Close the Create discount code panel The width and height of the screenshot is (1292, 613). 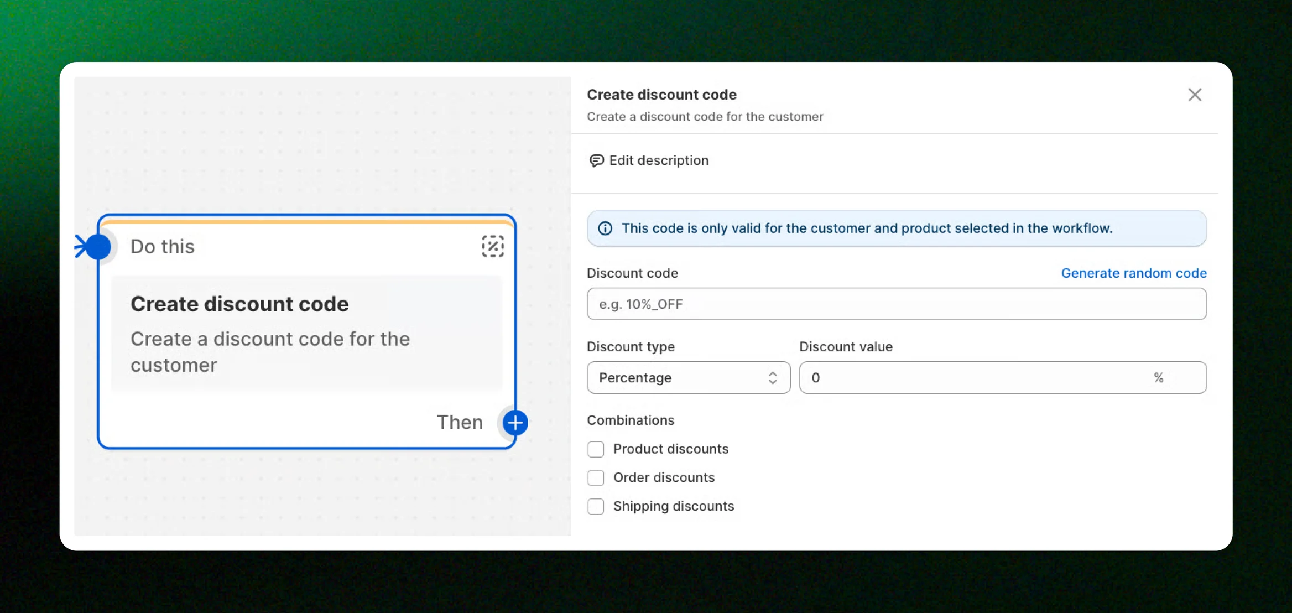click(x=1195, y=95)
